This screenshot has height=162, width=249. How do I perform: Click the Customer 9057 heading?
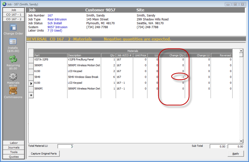(100, 10)
